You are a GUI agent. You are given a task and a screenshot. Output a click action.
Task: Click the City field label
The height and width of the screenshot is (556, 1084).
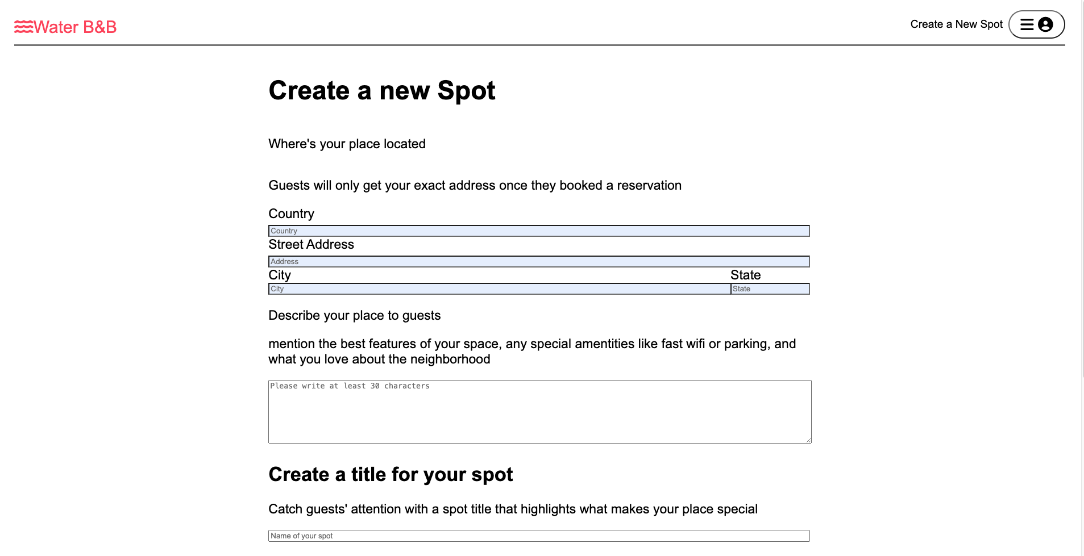(280, 275)
